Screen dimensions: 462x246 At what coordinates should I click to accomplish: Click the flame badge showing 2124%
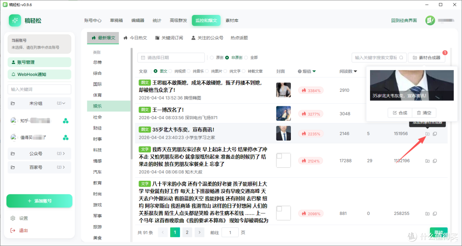[311, 161]
